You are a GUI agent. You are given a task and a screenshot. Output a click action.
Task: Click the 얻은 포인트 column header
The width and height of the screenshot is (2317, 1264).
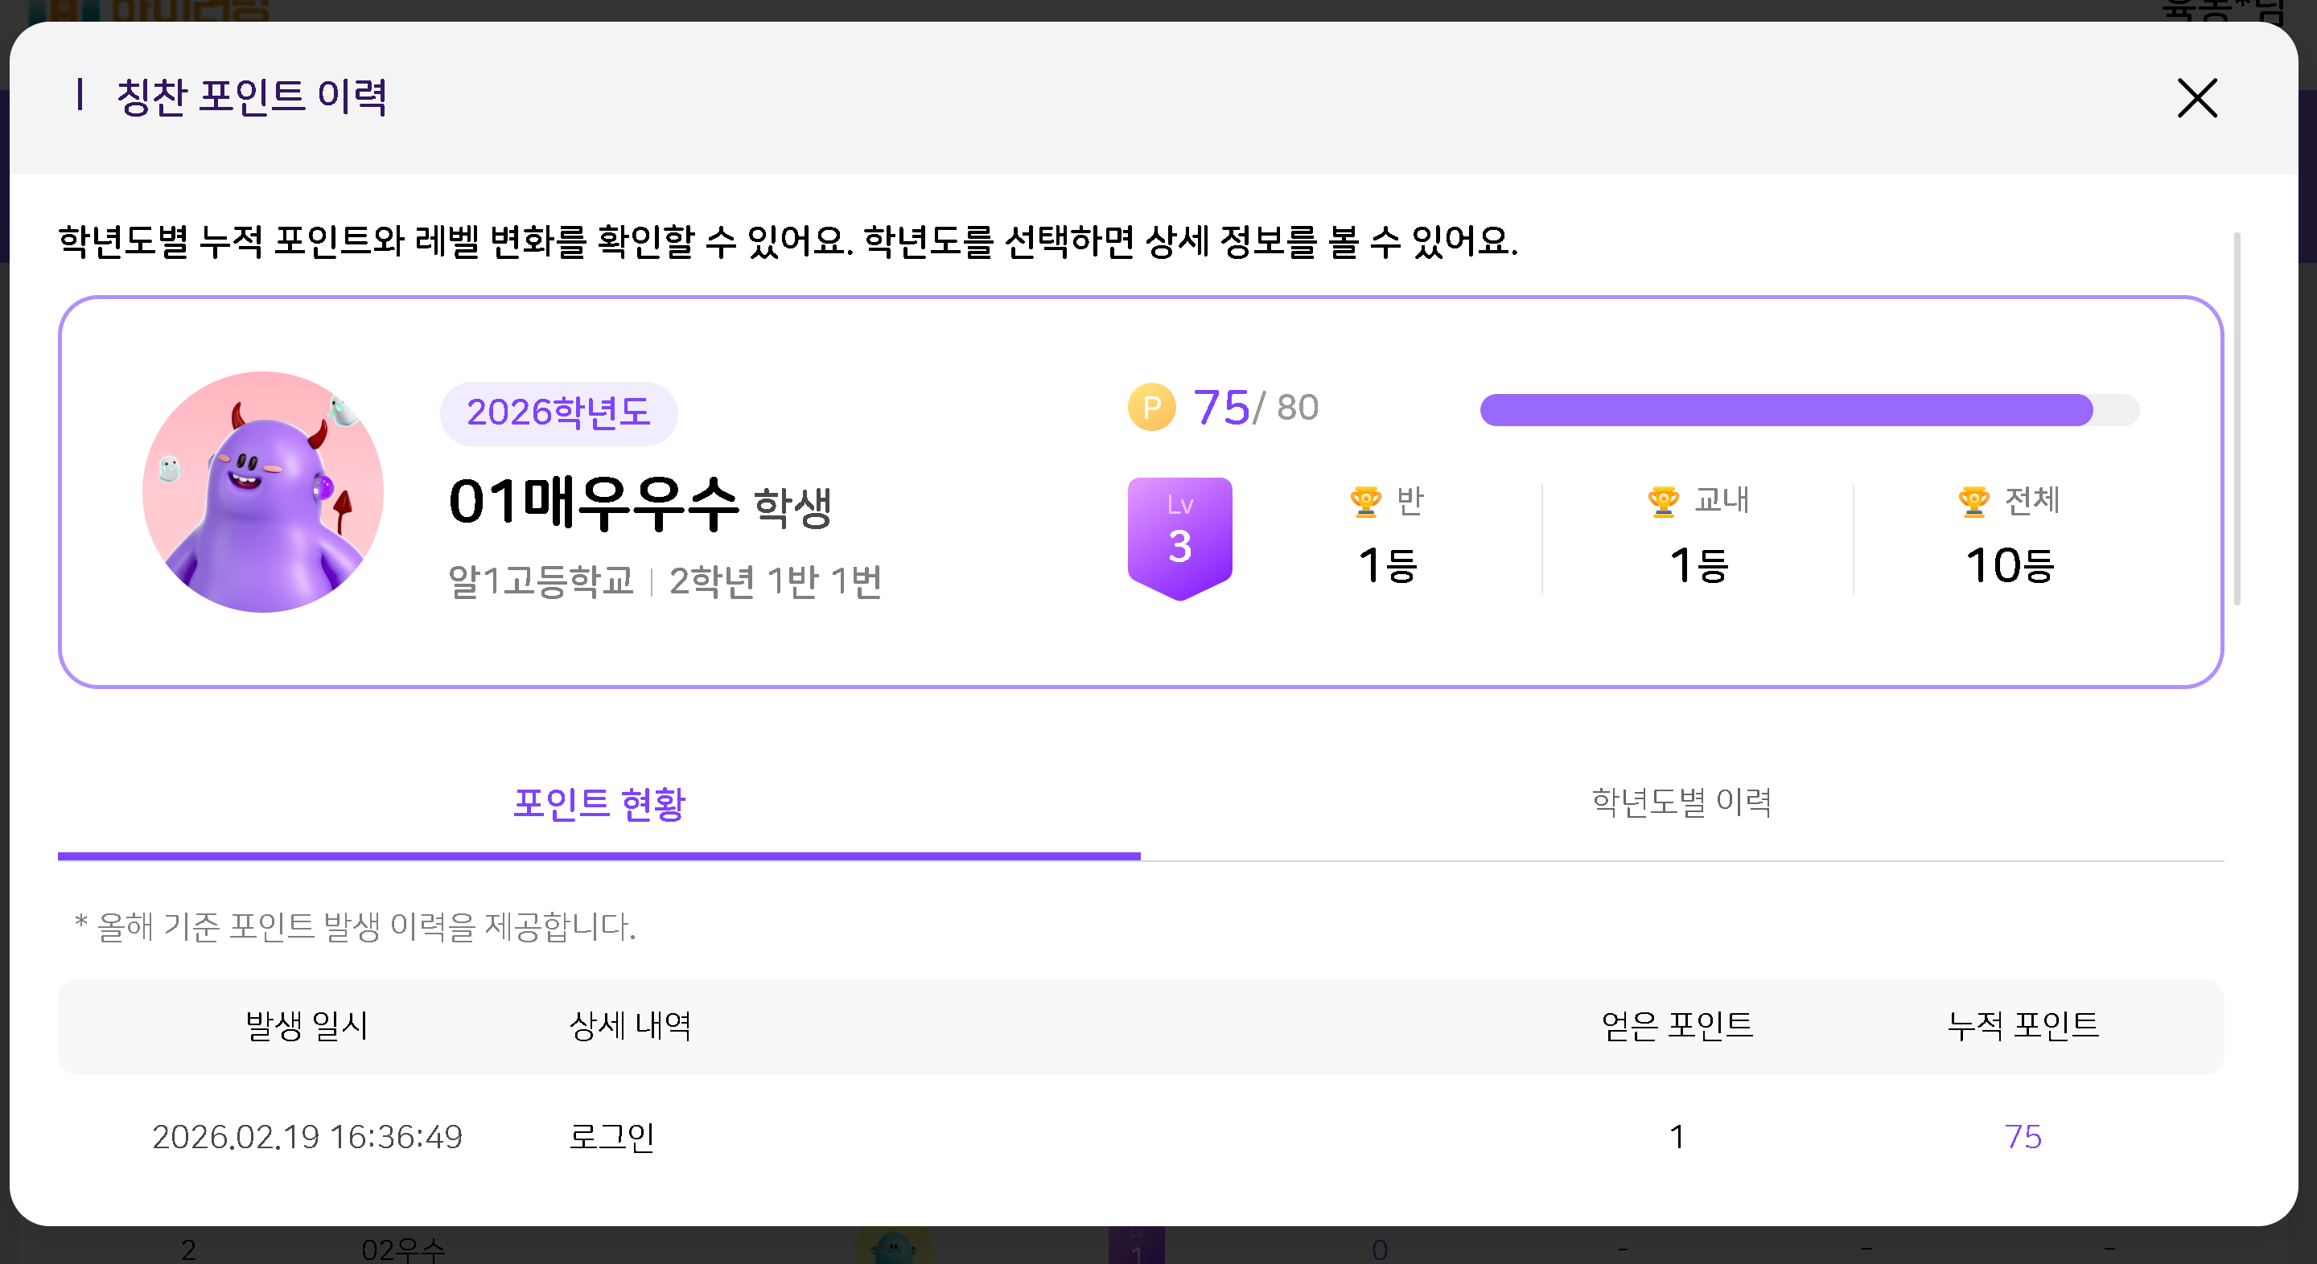point(1677,1026)
